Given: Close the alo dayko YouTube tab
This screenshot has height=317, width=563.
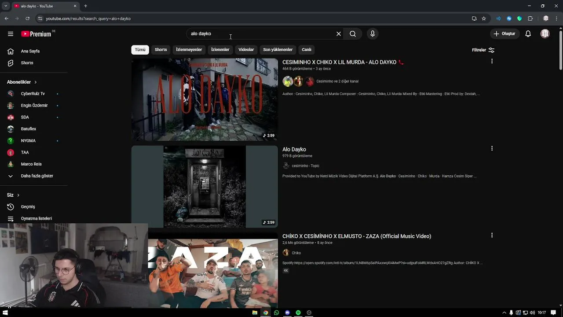Looking at the screenshot, I should click(x=75, y=6).
